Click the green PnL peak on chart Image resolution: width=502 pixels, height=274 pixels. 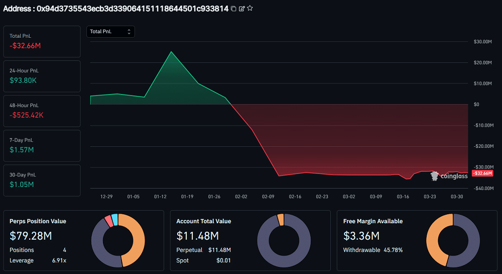(171, 52)
